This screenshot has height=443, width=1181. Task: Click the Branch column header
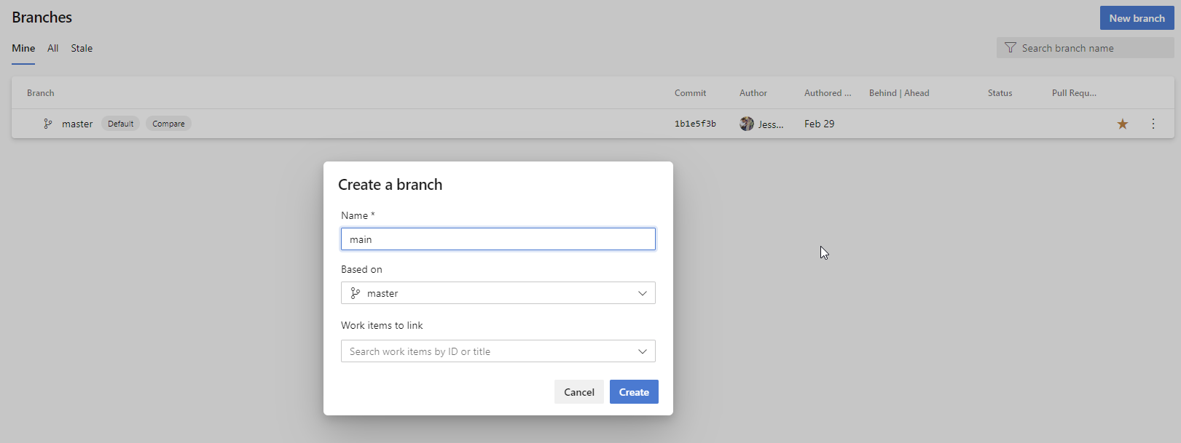tap(41, 93)
